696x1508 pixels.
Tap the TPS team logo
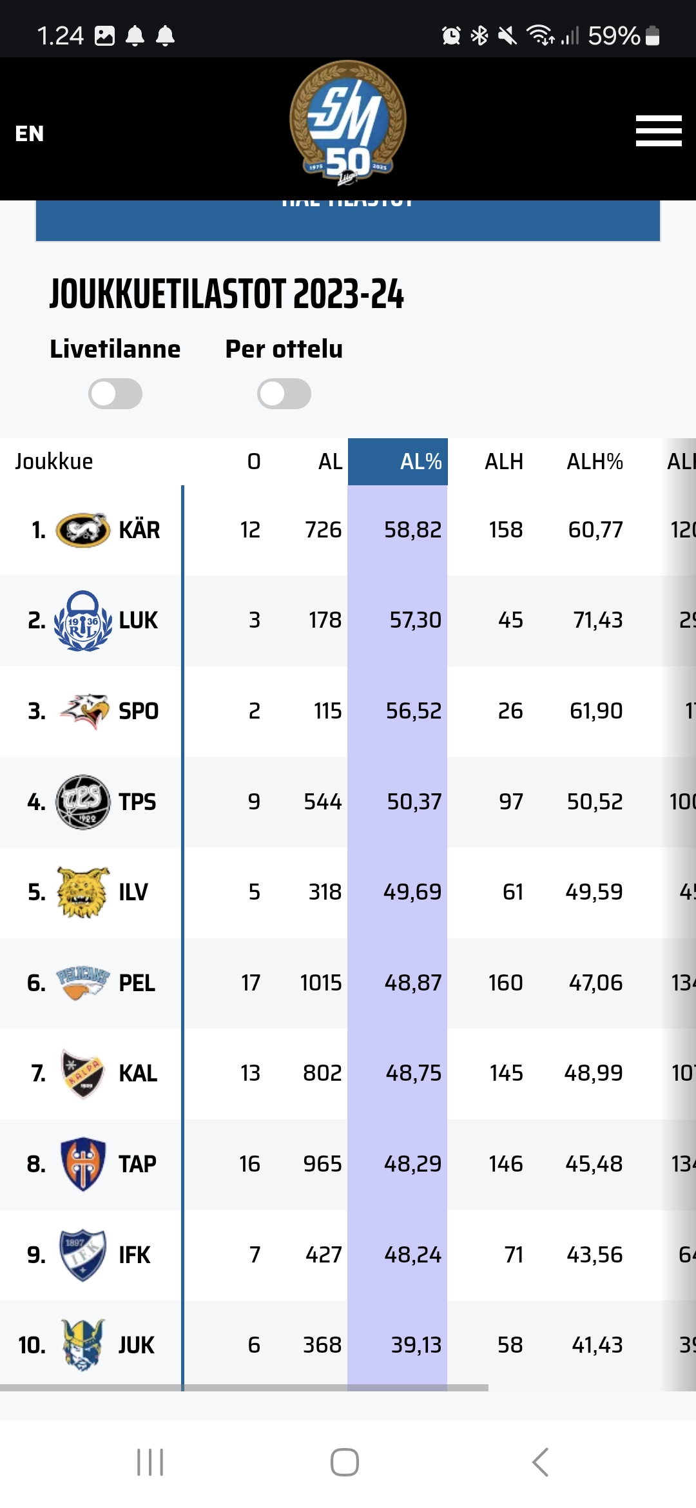coord(83,802)
